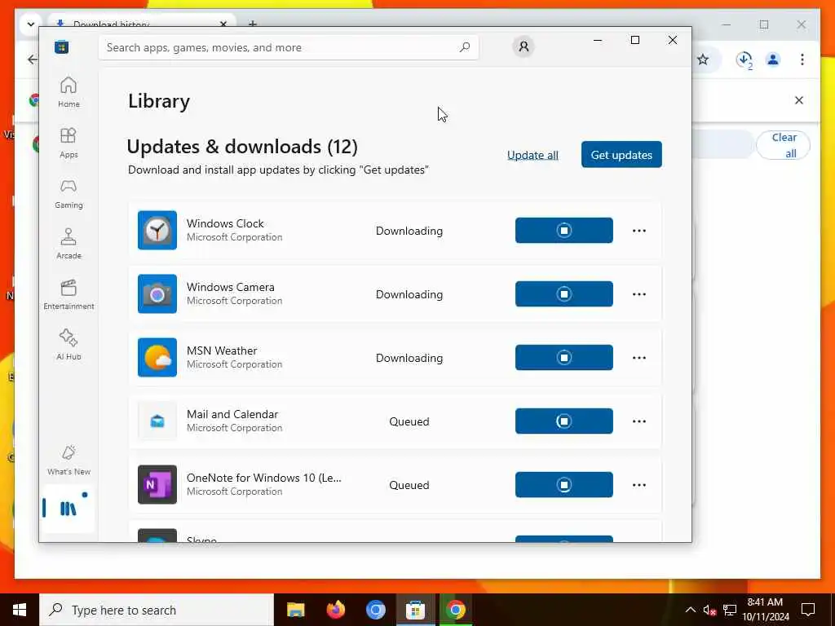
Task: Click the OneNote for Windows 10 app icon
Action: 157,484
